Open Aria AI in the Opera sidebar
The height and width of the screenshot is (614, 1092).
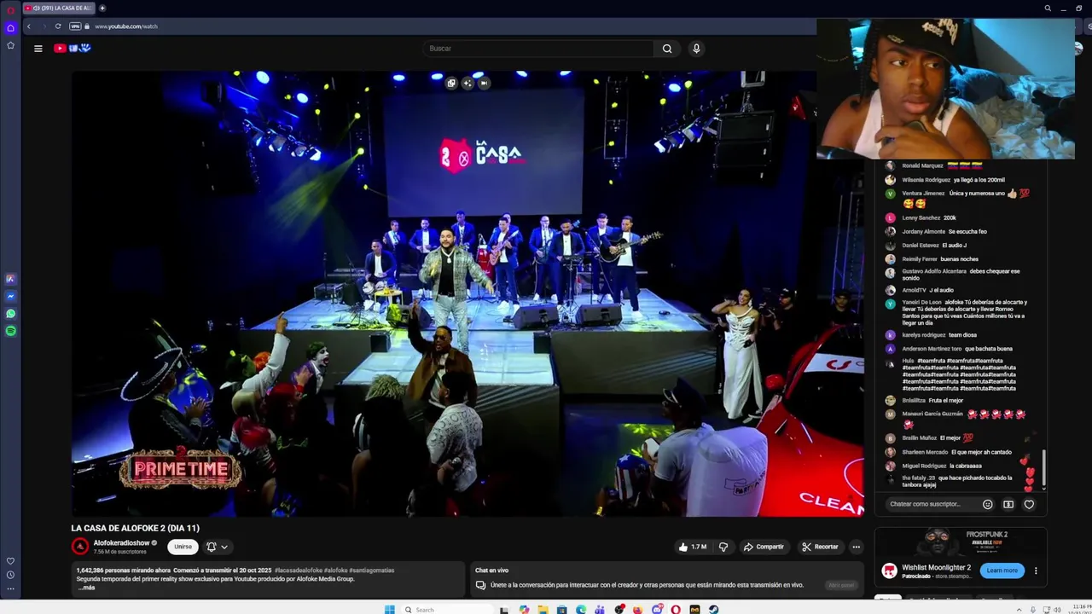pyautogui.click(x=10, y=279)
